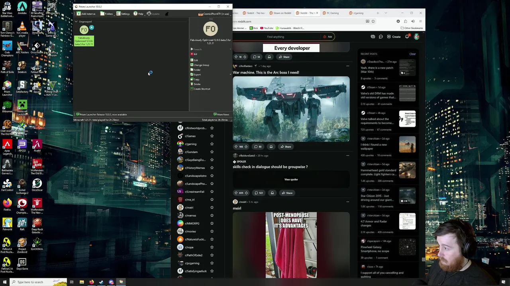Favorite r/movies with its star
Viewport: 510px width, 286px height.
tap(212, 231)
